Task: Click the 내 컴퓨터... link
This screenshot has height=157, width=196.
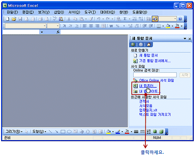Action: [148, 86]
